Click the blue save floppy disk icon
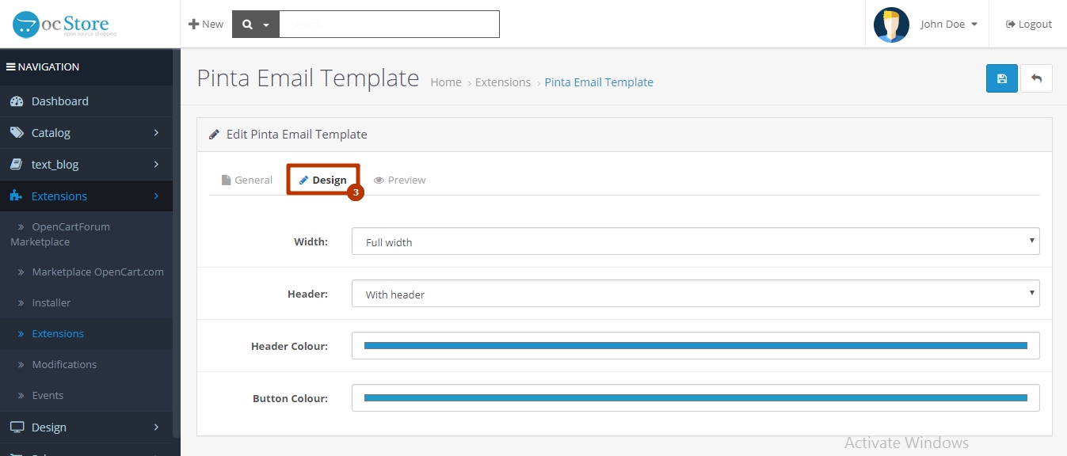This screenshot has height=456, width=1067. click(x=1001, y=78)
